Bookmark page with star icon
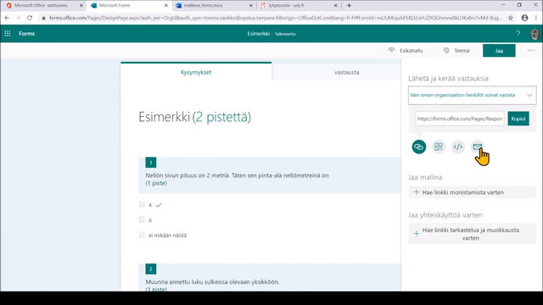 pyautogui.click(x=511, y=18)
